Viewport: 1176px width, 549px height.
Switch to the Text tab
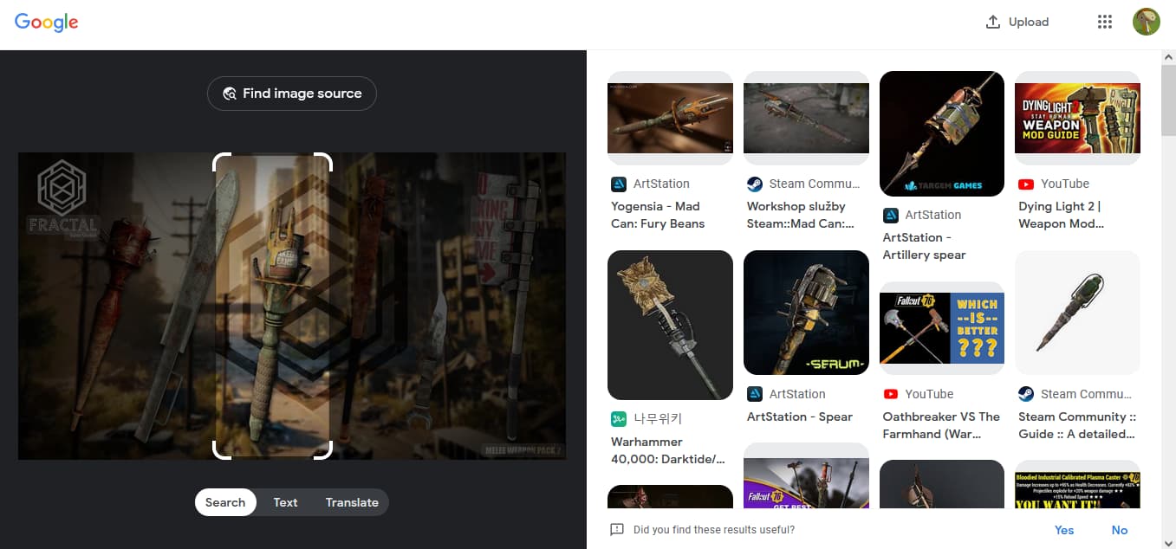click(285, 502)
